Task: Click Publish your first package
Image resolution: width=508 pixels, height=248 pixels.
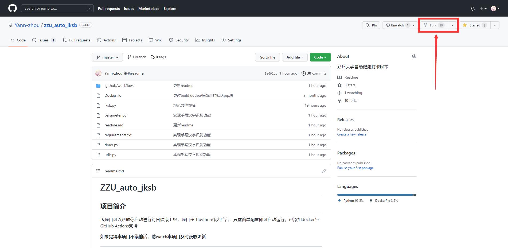Action: 355,168
